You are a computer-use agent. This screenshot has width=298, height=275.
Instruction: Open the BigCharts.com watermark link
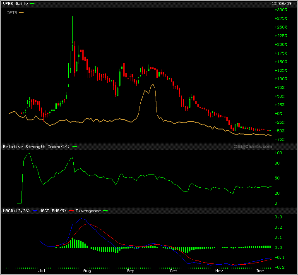(x=252, y=146)
